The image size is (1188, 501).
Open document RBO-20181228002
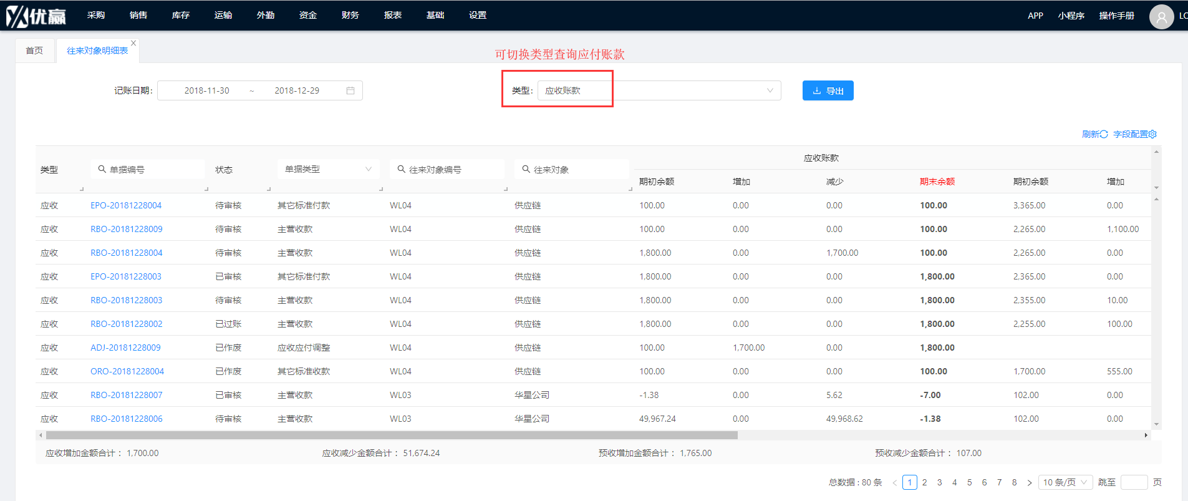[x=127, y=324]
